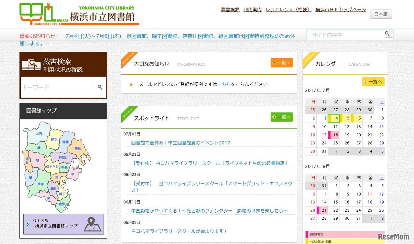
Task: Open the 日本語 language selector
Action: 381,14
